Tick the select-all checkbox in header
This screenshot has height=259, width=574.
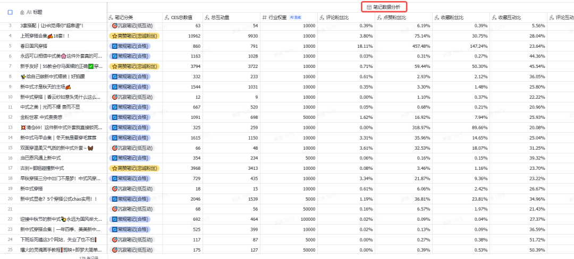coord(10,12)
